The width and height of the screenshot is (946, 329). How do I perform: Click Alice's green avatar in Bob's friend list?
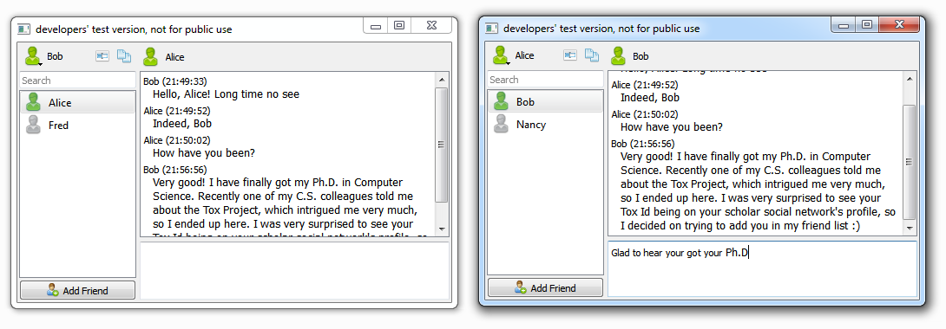[x=33, y=102]
